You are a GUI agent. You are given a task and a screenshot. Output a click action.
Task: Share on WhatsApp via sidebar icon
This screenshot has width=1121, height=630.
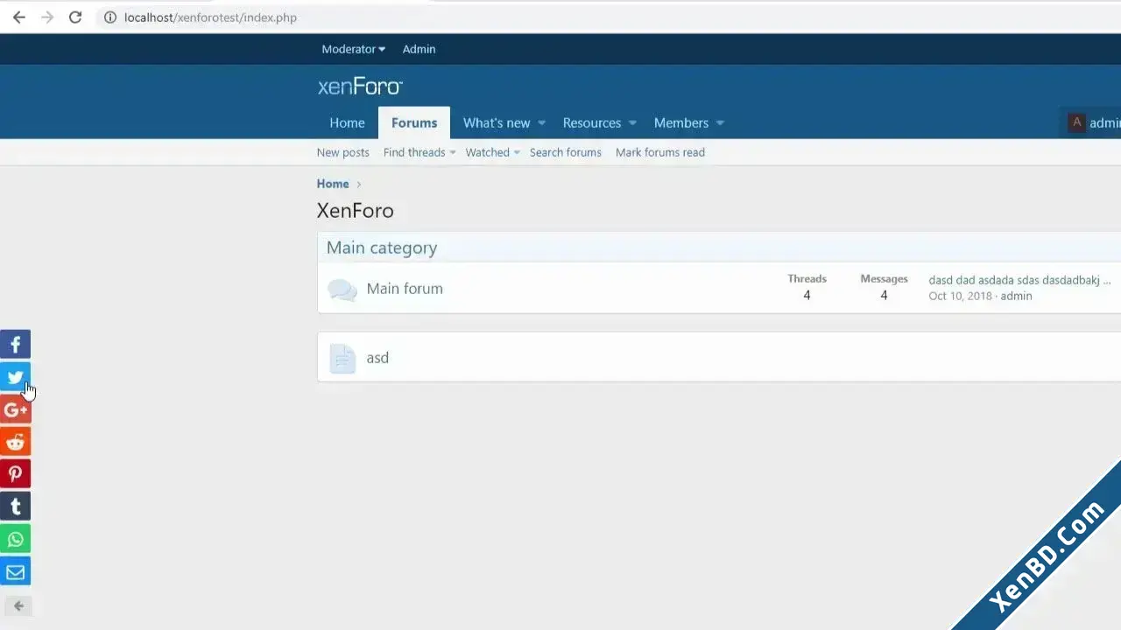coord(15,539)
